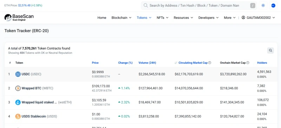Sort tokens by Holders column
281x128 pixels.
tap(262, 63)
